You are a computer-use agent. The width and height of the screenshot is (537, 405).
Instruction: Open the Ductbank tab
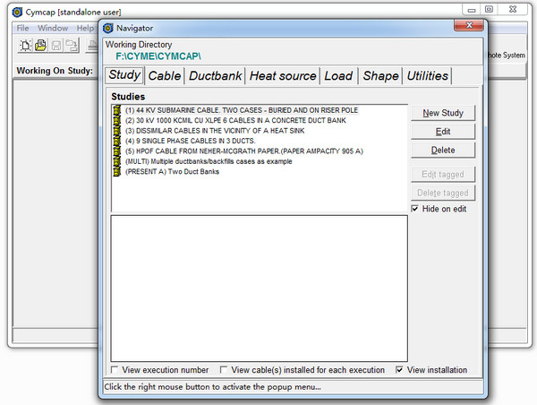click(215, 76)
